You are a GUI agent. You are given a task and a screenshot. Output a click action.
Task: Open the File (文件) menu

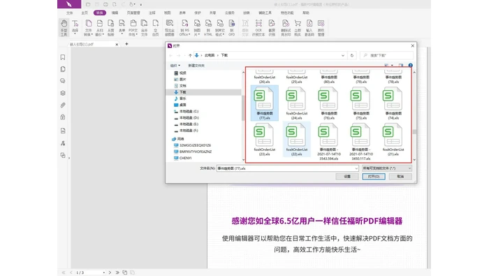pos(70,13)
